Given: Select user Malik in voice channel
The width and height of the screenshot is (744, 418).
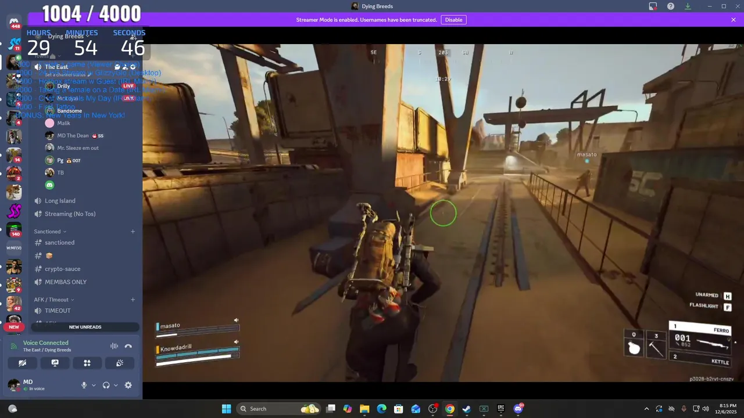Looking at the screenshot, I should 63,123.
